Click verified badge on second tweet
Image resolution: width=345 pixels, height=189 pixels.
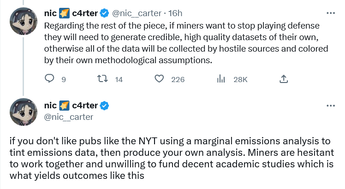click(x=105, y=106)
